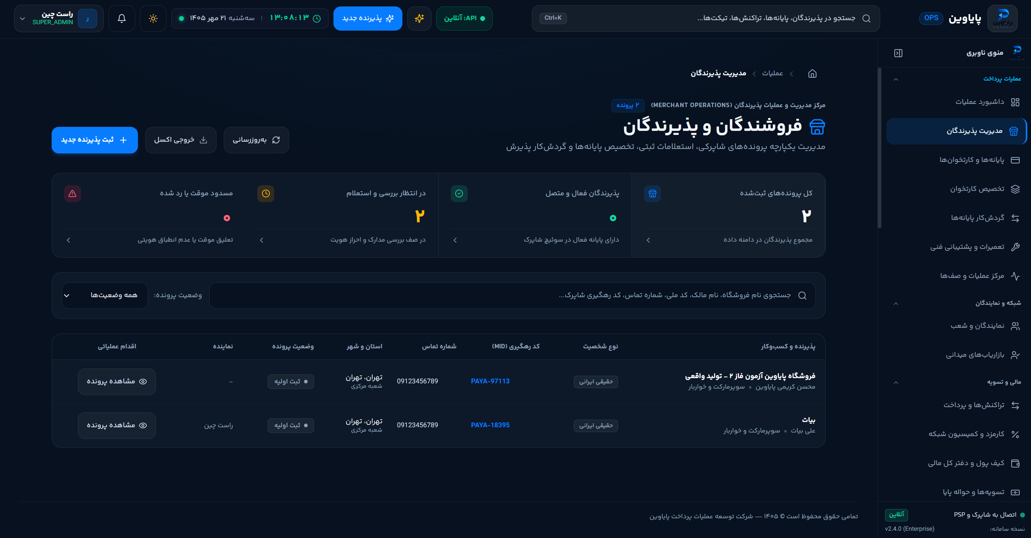Click the total registered files store icon
Image resolution: width=1031 pixels, height=538 pixels.
(652, 194)
